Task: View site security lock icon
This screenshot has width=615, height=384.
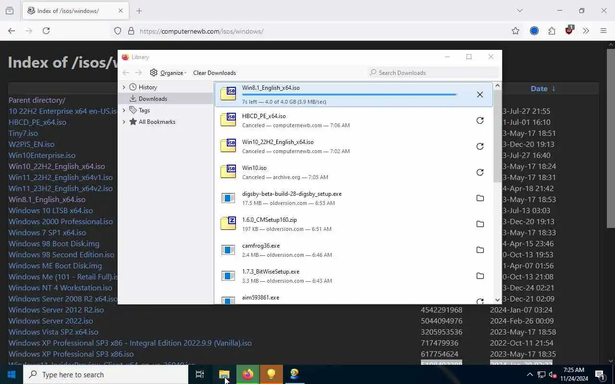Action: coord(131,31)
